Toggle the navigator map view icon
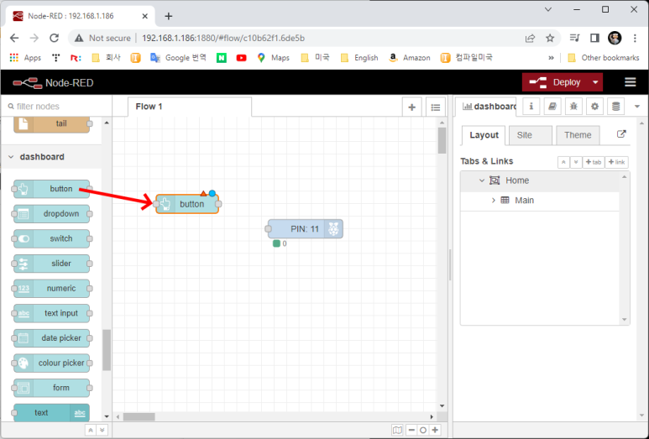This screenshot has width=649, height=439. (x=397, y=430)
